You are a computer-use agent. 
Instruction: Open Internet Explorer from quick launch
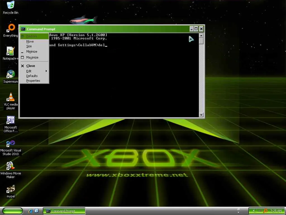coord(30,211)
